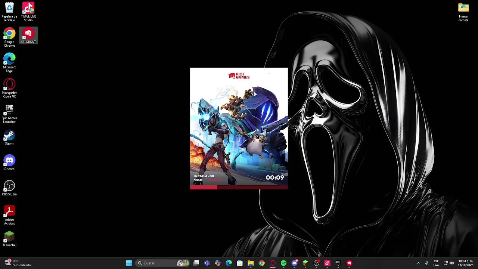Screen dimensions: 478x269
Task: Open the clock showing 10:54 p. m.
Action: (x=466, y=263)
